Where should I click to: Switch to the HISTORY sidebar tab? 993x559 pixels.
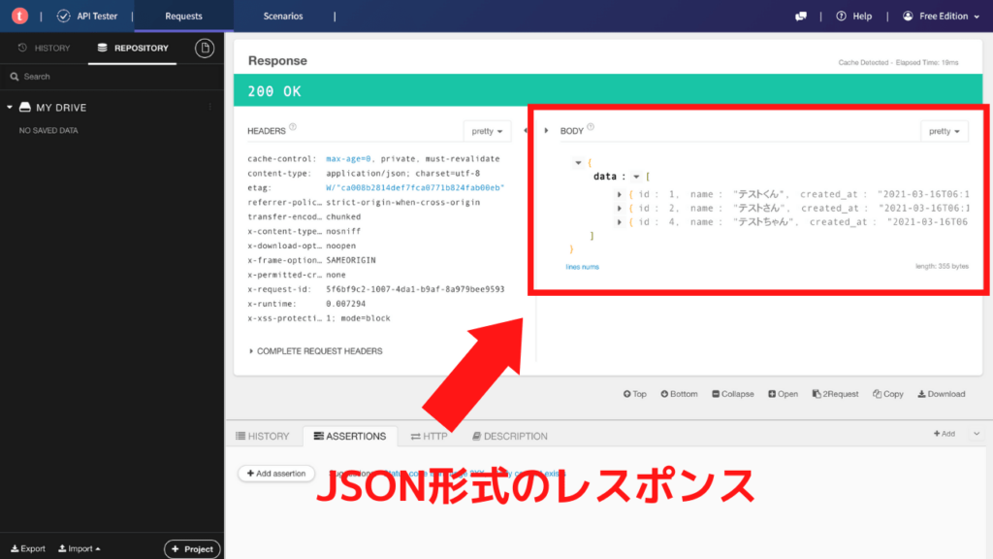[45, 48]
